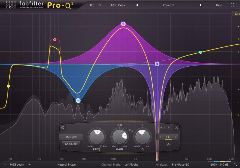Click the FabFilter logo icon
The height and width of the screenshot is (168, 240).
[x=11, y=4]
